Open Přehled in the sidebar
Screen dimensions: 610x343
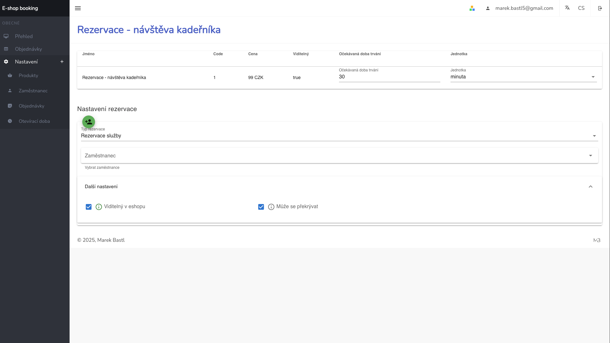[24, 36]
